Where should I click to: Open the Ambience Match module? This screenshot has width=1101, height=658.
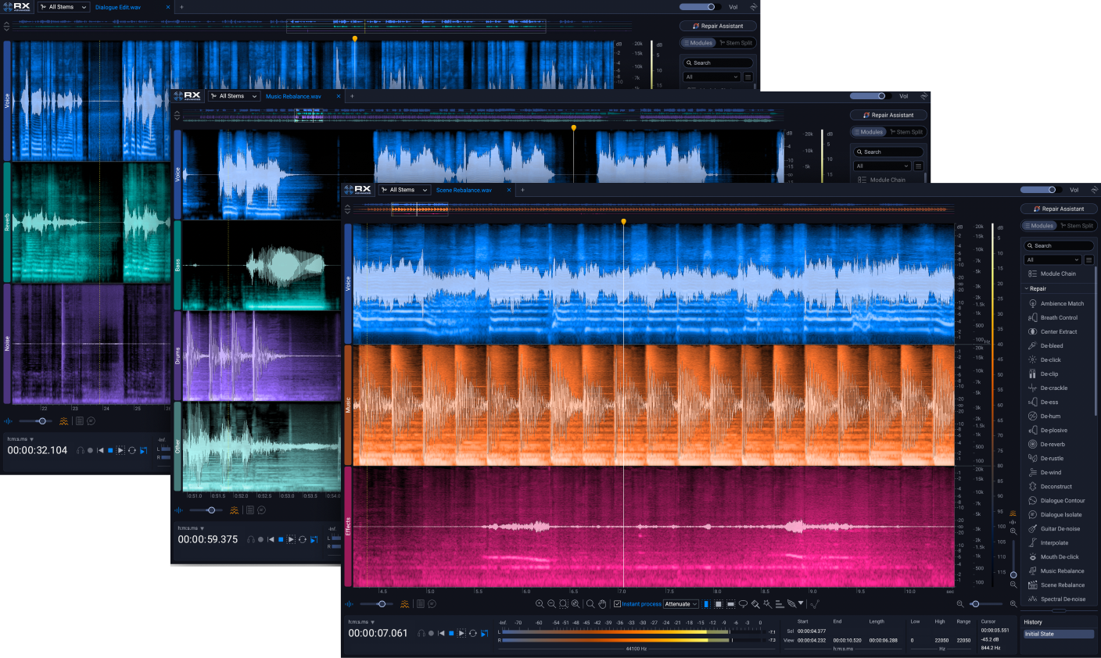[x=1062, y=303]
